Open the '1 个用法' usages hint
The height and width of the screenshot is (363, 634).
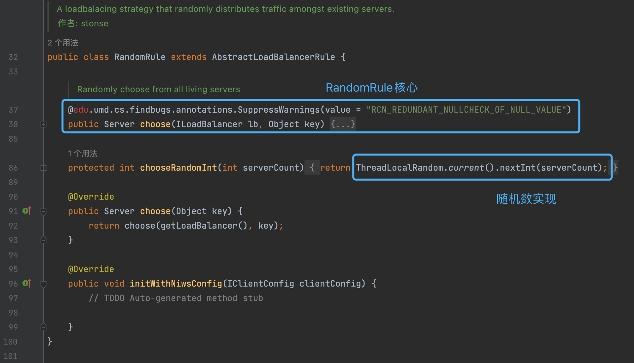tap(83, 154)
